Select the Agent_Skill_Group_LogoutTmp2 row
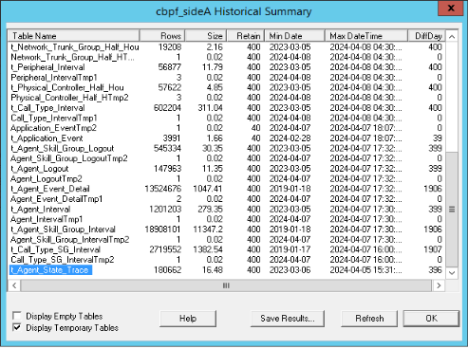The width and height of the screenshot is (468, 349). click(x=227, y=158)
